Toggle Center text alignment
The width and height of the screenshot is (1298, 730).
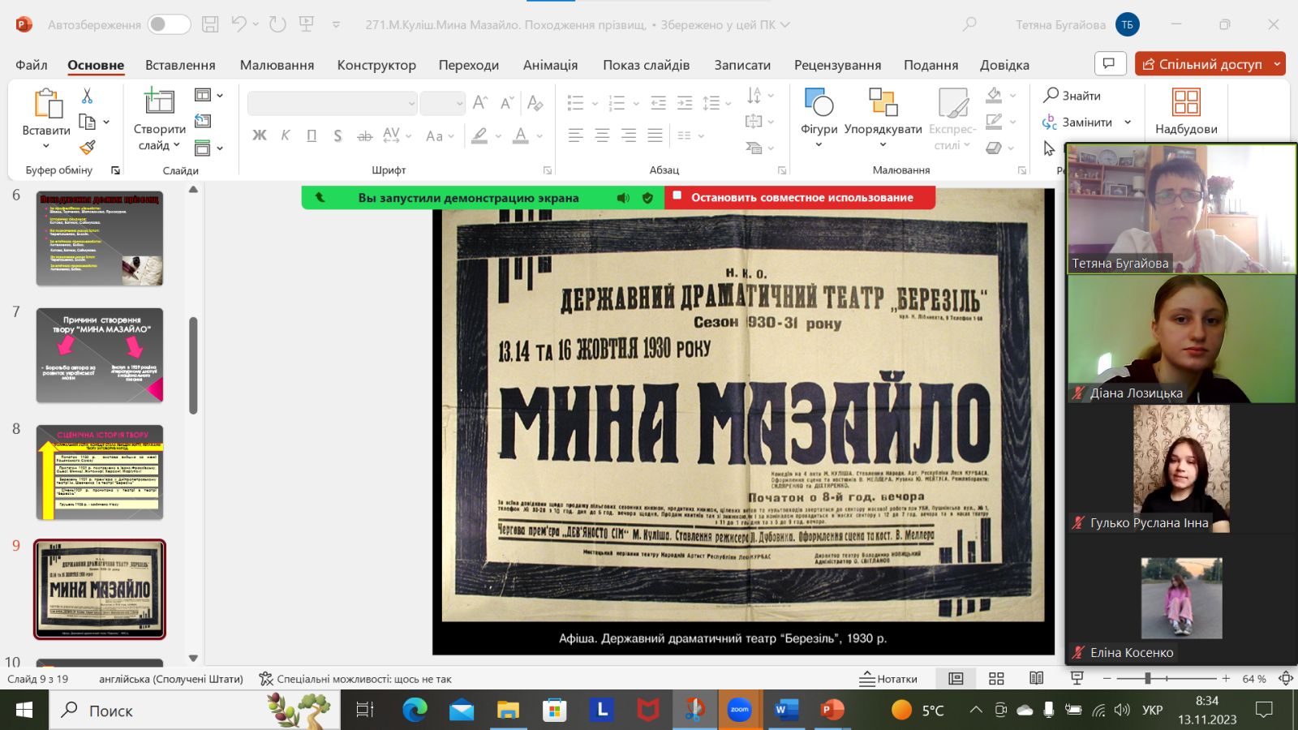point(602,135)
